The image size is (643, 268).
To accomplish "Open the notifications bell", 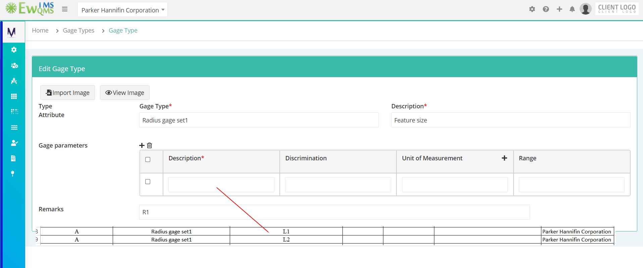I will (572, 9).
